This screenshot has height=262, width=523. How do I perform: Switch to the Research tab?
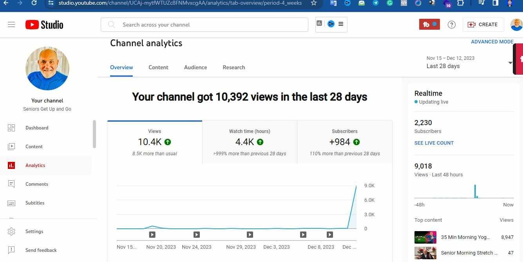coord(234,67)
